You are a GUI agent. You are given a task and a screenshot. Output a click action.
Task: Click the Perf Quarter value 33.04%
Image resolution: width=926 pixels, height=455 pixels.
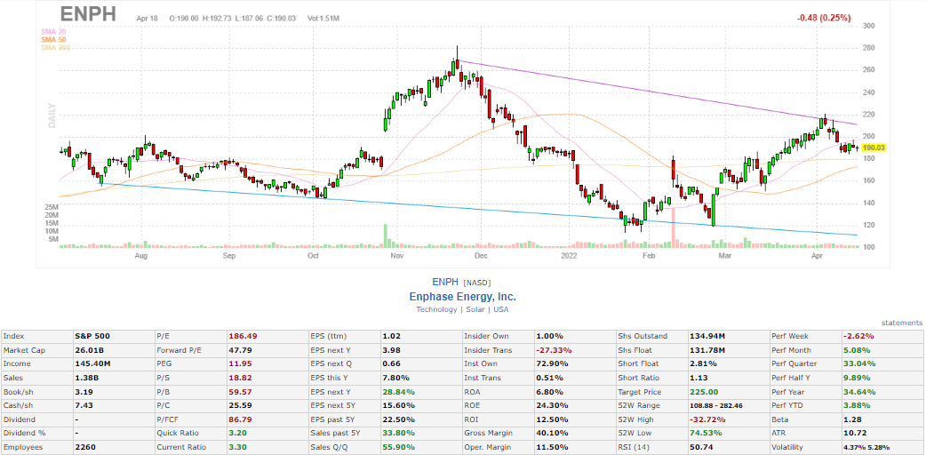(x=859, y=364)
